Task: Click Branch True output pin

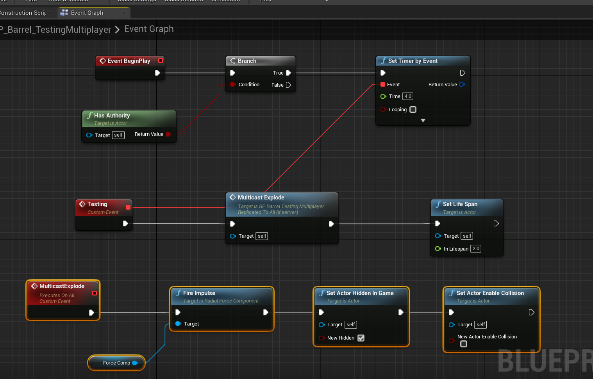Action: 288,73
